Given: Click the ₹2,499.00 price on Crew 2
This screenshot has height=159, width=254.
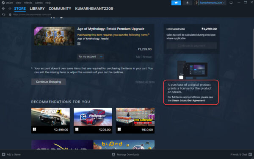Looking at the screenshot, I should [61, 130].
